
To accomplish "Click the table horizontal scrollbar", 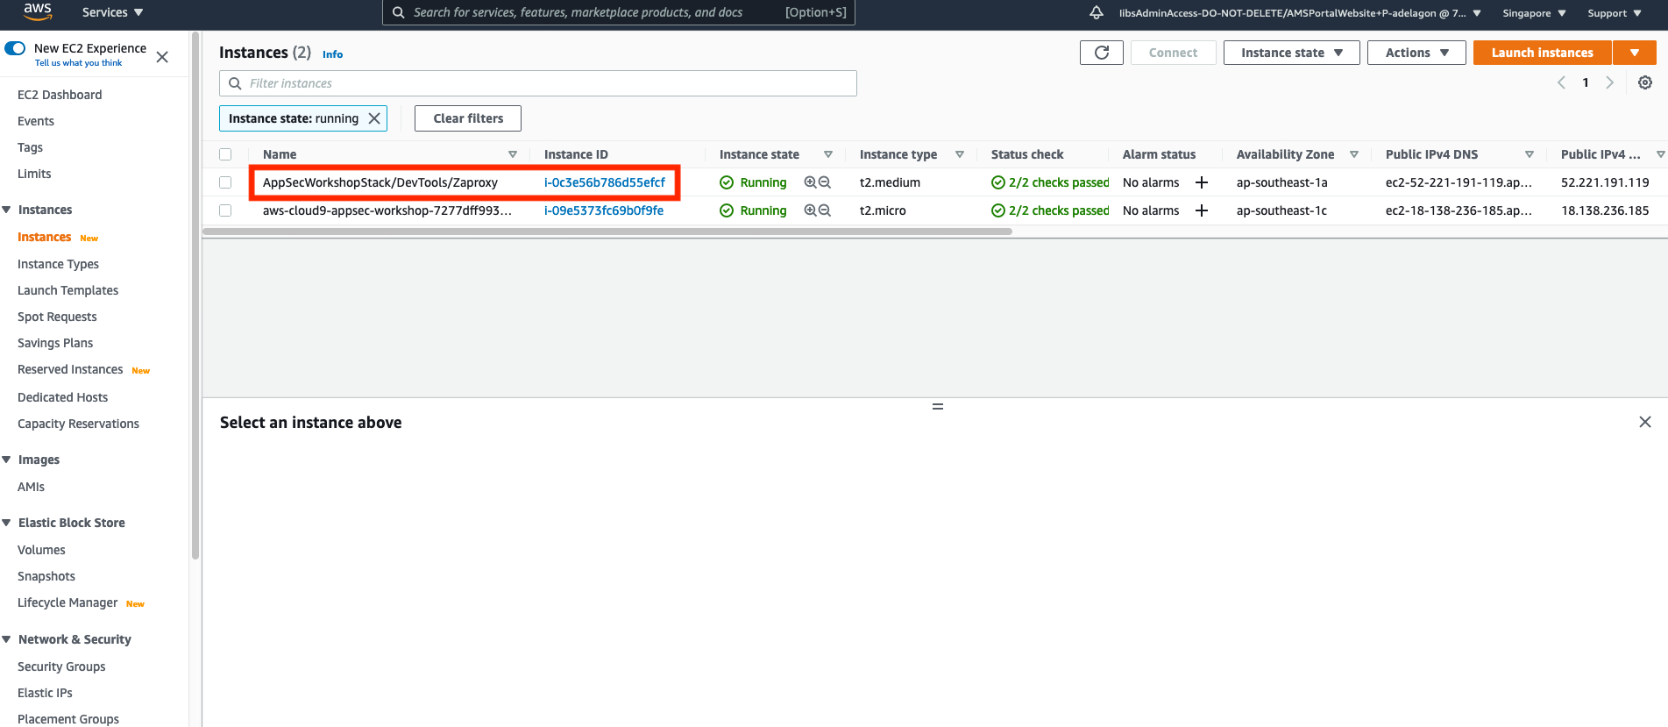I will (607, 232).
